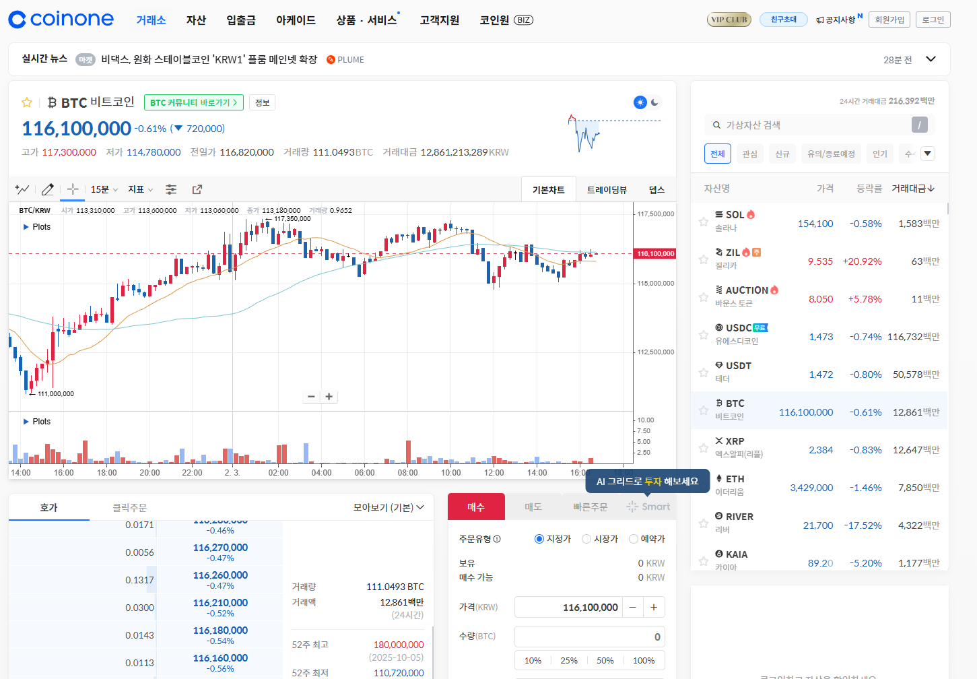Favorite USDT with its star
Screen dimensions: 977x679
(703, 373)
